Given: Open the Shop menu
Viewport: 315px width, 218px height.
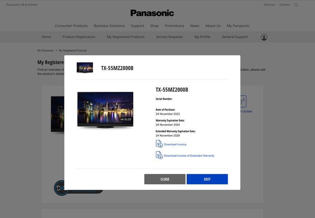Looking at the screenshot, I should (x=154, y=26).
